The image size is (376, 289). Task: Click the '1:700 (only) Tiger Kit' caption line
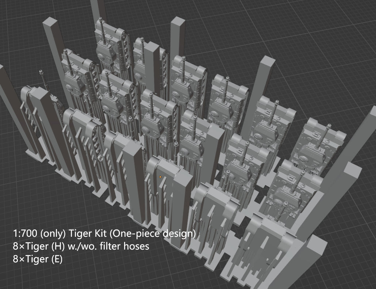point(104,233)
